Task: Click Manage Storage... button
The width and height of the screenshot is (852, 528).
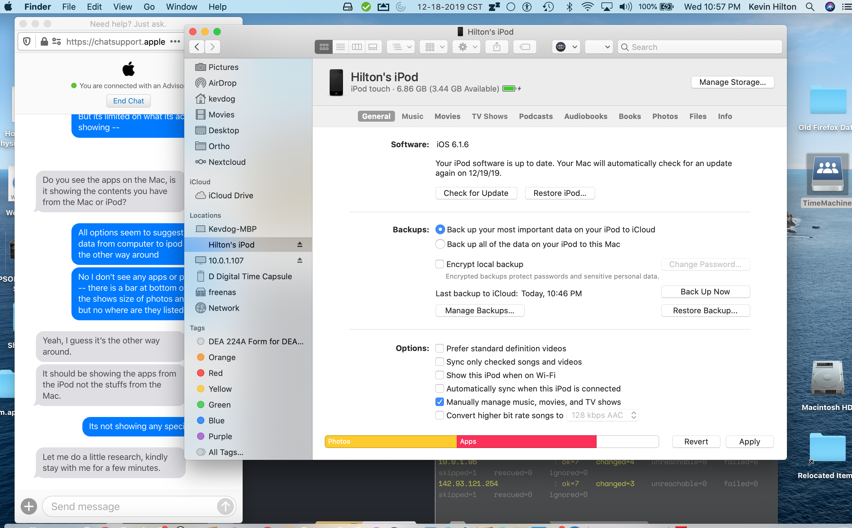Action: click(732, 82)
